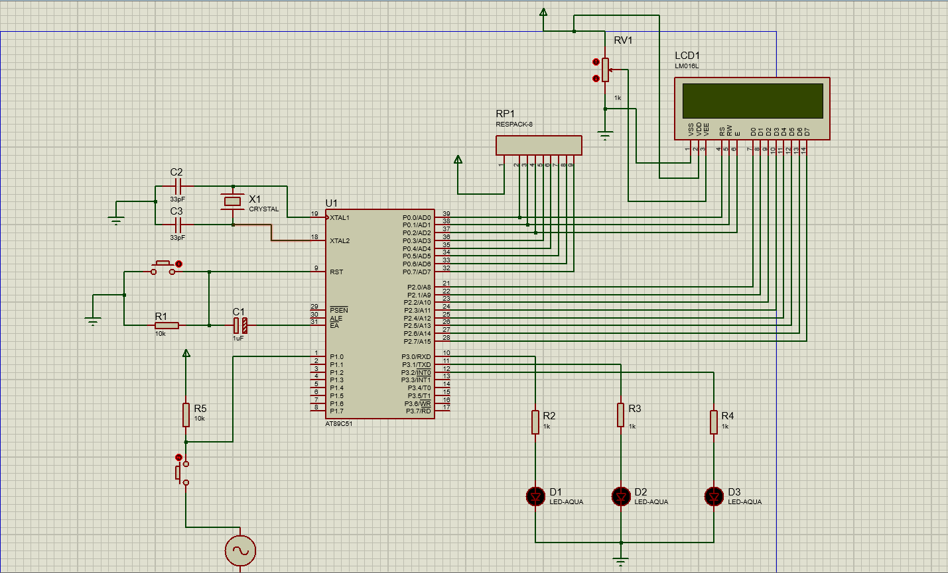948x573 pixels.
Task: Click the C2 capacitor symbol
Action: (176, 187)
